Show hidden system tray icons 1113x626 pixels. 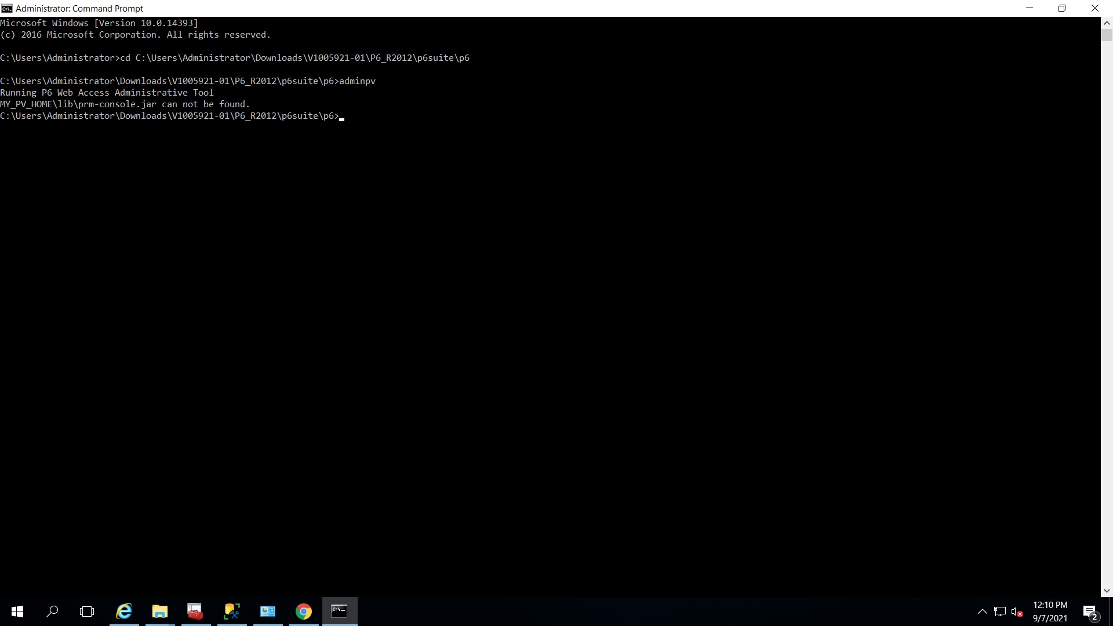coord(983,612)
